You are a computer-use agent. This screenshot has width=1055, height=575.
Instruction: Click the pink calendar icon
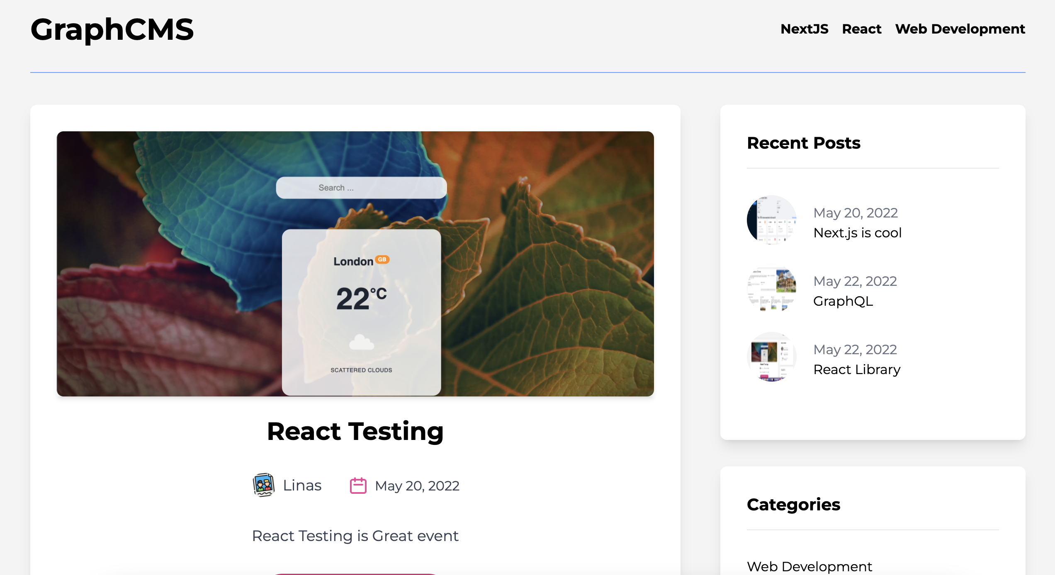tap(358, 486)
